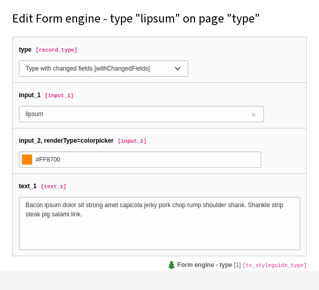This screenshot has height=290, width=319.
Task: Click the green tree record icon
Action: (x=171, y=265)
